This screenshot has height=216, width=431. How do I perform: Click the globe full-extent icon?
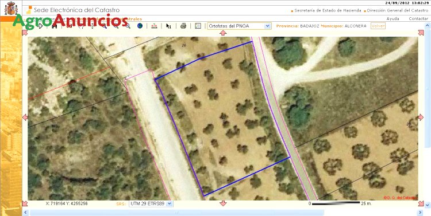coord(140,26)
